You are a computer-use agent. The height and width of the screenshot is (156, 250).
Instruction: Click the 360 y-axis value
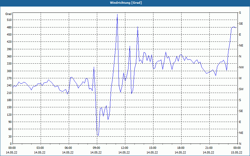click(9, 56)
